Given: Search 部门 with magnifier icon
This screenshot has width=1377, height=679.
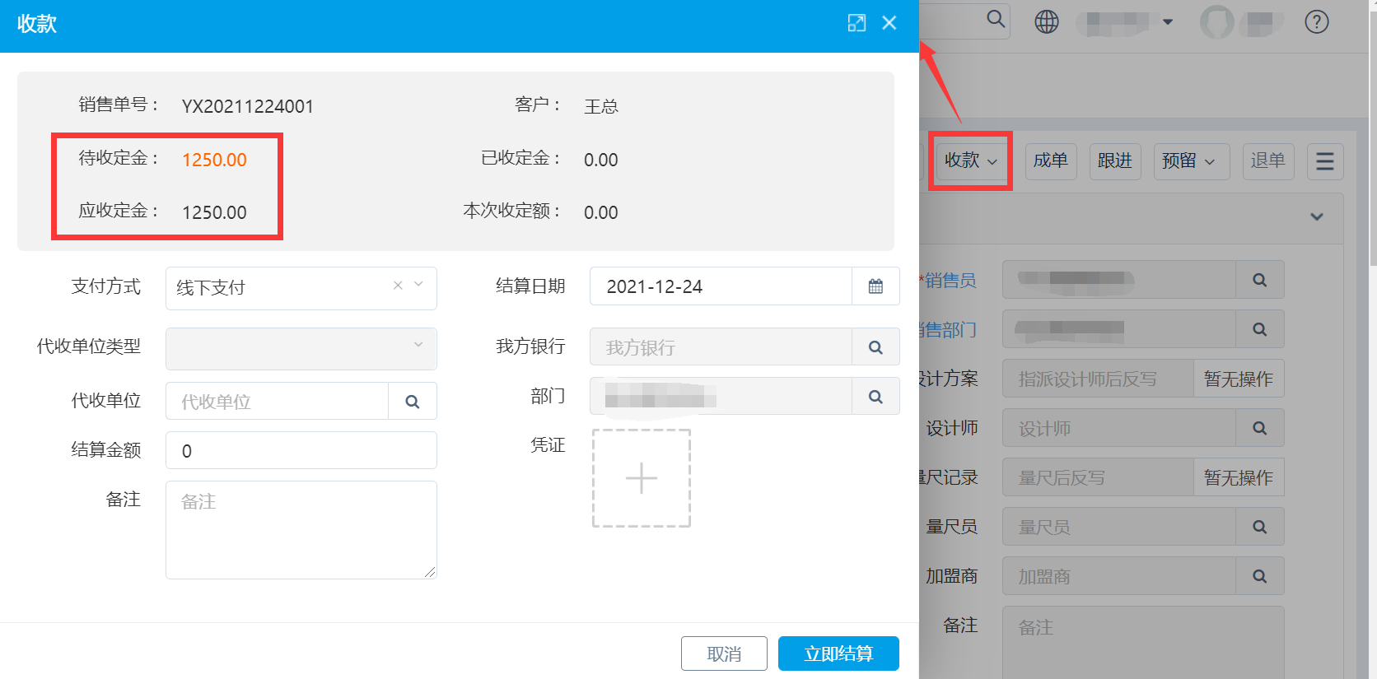Looking at the screenshot, I should tap(875, 397).
